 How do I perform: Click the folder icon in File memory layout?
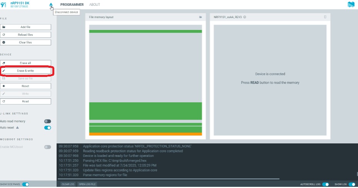tap(200, 17)
